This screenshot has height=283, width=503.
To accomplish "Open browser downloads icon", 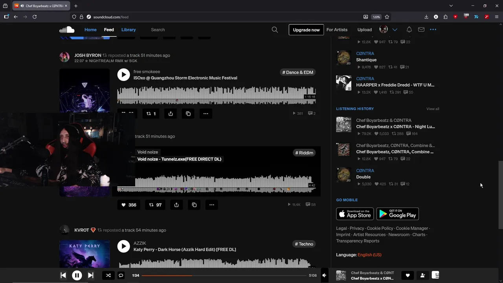I will (426, 17).
